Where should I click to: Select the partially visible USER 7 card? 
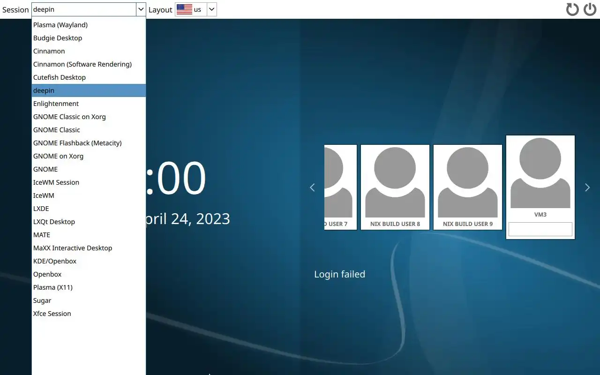pos(341,187)
